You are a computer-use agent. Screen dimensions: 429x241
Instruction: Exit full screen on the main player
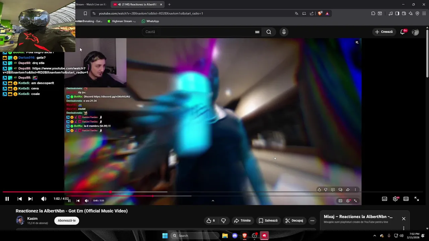pos(417,199)
